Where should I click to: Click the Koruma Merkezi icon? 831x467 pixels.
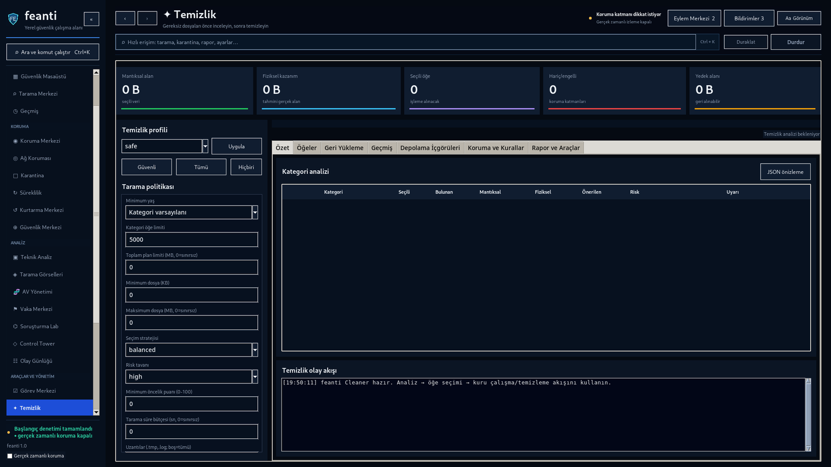(x=16, y=141)
